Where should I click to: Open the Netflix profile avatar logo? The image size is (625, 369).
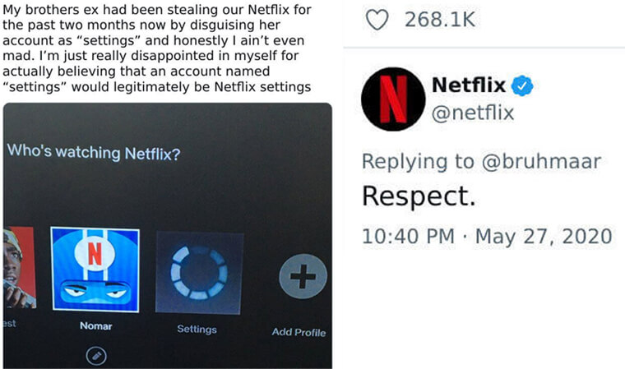pos(393,99)
